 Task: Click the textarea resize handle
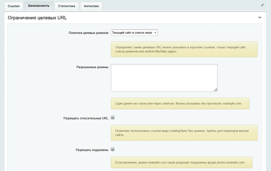215,90
